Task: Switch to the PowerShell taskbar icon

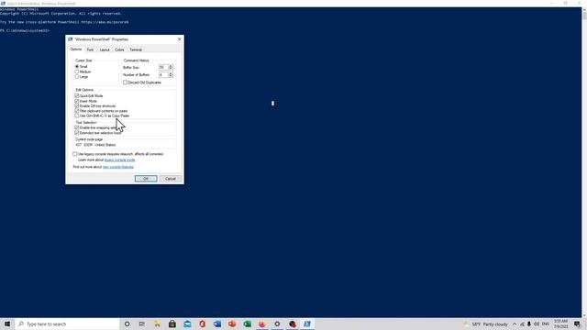Action: (x=307, y=324)
